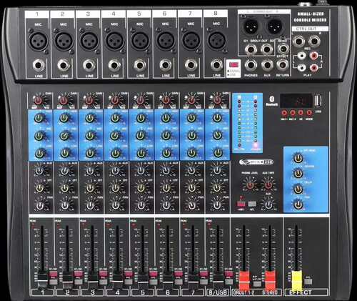This screenshot has height=301, width=357.
Task: Click the red LED digital display
Action: pos(296,101)
